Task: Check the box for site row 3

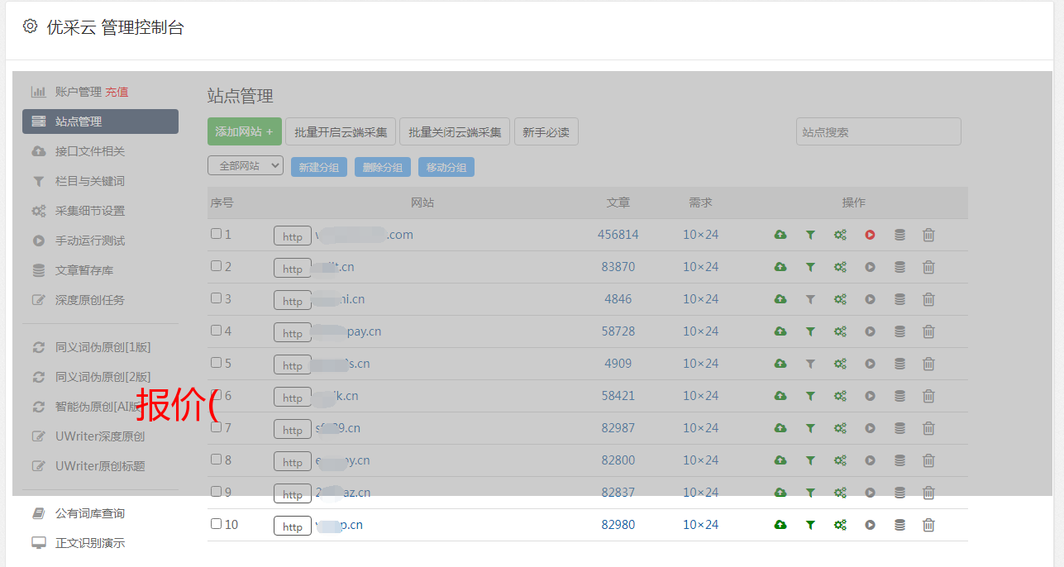Action: 216,298
